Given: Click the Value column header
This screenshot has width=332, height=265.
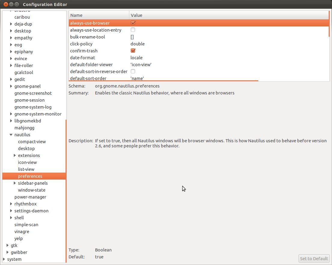Looking at the screenshot, I should (229, 15).
